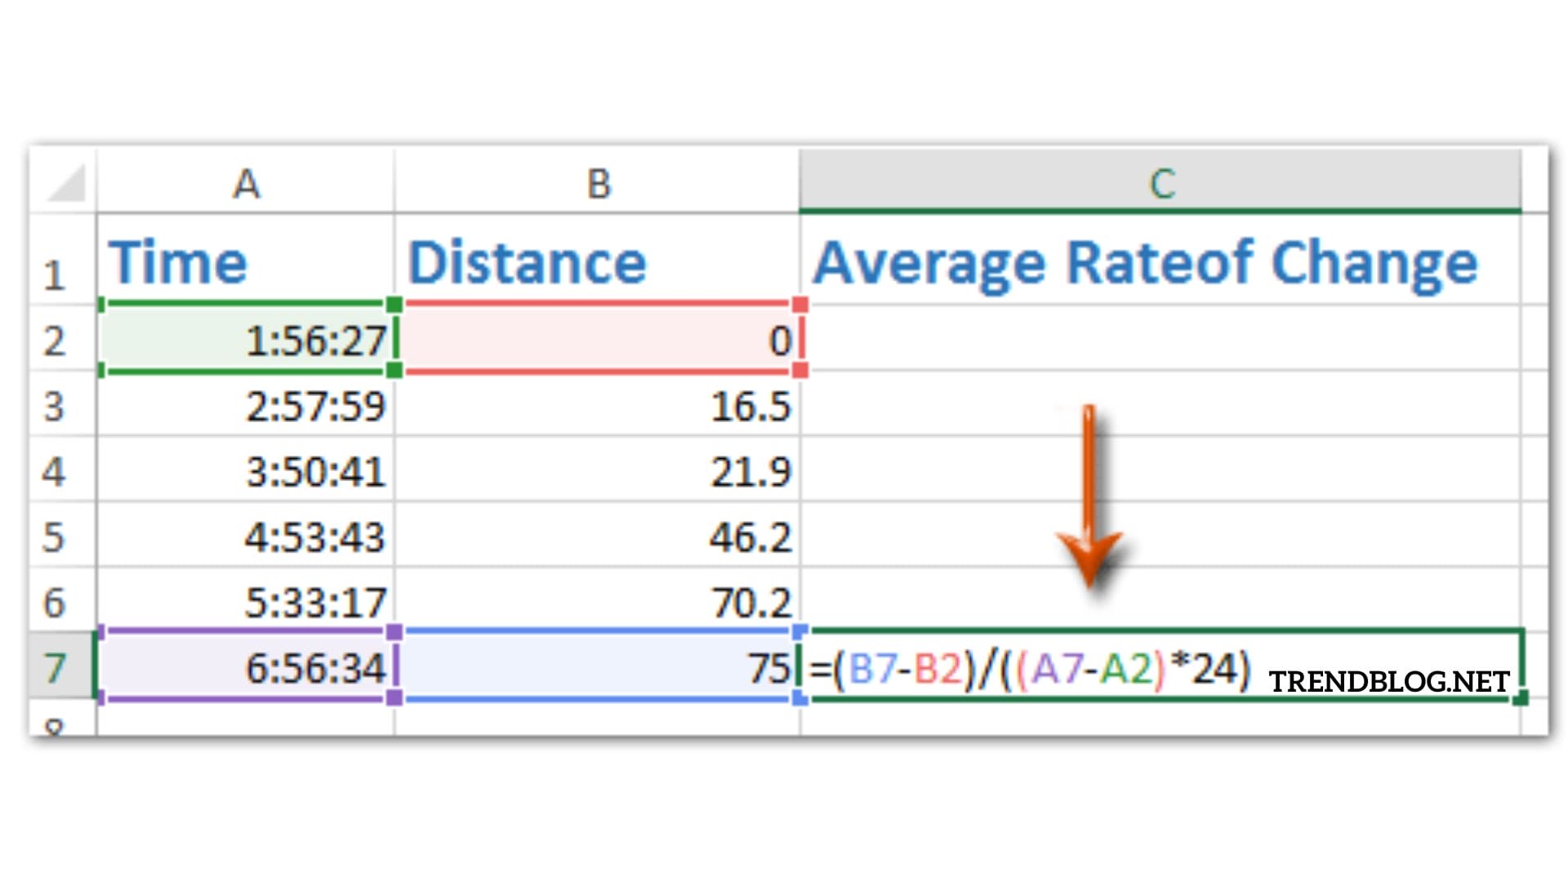Select column B header
The height and width of the screenshot is (882, 1568).
598,183
